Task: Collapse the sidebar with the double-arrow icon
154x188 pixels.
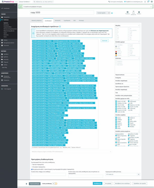Action: tap(15, 5)
